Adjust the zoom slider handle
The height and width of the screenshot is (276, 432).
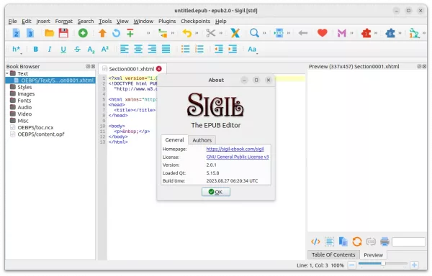[383, 264]
